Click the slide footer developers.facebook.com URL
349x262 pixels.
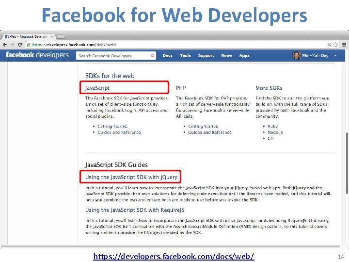(x=174, y=257)
